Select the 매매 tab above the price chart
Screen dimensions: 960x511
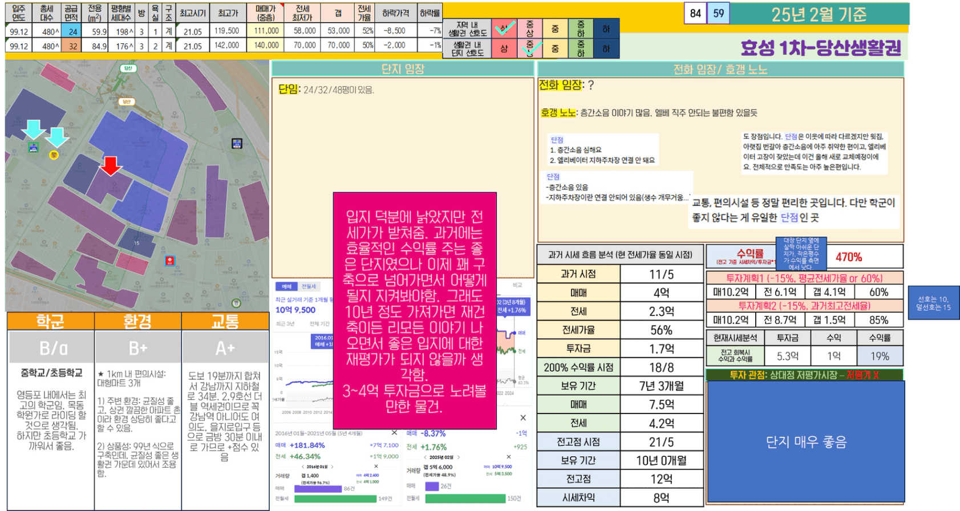tap(287, 286)
